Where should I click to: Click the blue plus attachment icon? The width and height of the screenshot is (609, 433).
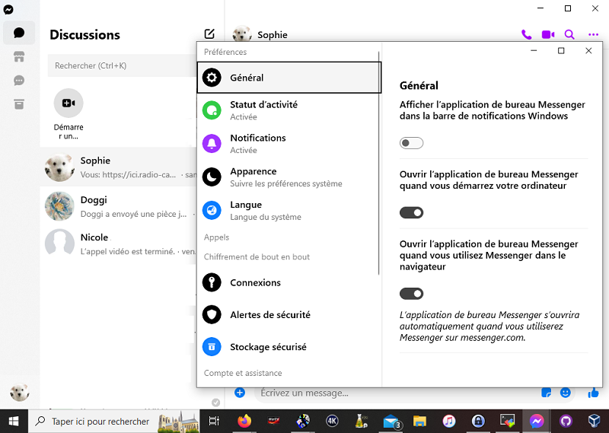tap(240, 393)
